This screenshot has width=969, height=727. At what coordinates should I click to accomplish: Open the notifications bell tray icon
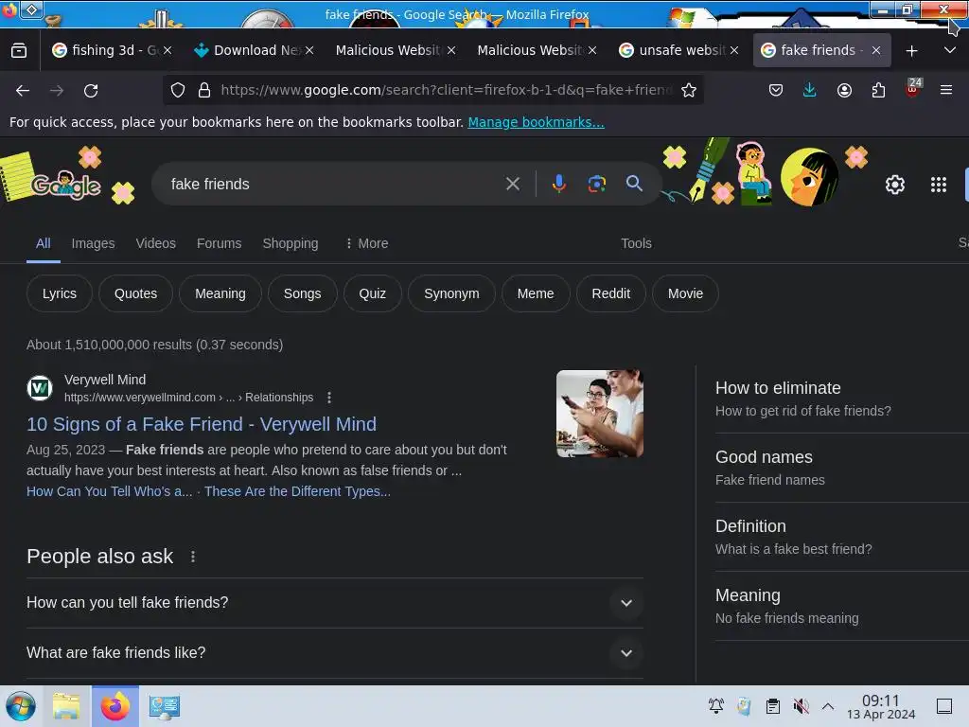click(716, 706)
